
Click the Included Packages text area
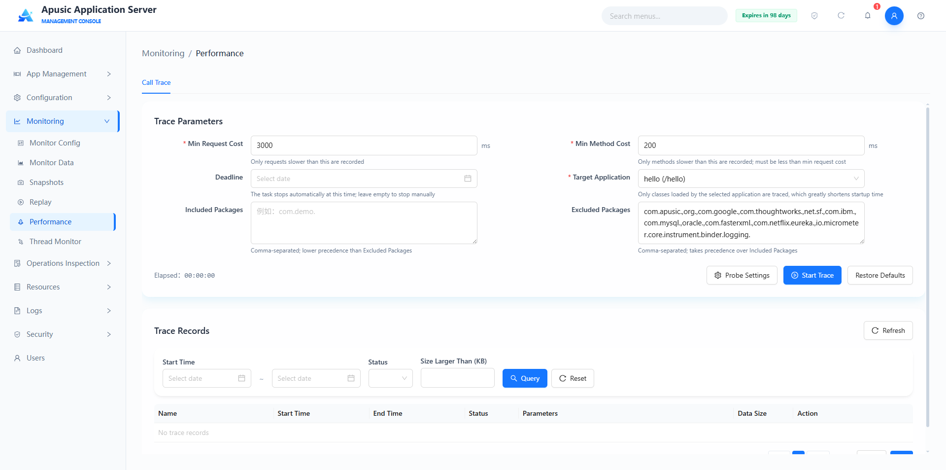(364, 223)
